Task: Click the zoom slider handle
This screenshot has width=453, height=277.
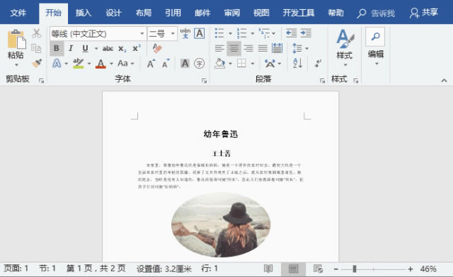Action: point(355,269)
